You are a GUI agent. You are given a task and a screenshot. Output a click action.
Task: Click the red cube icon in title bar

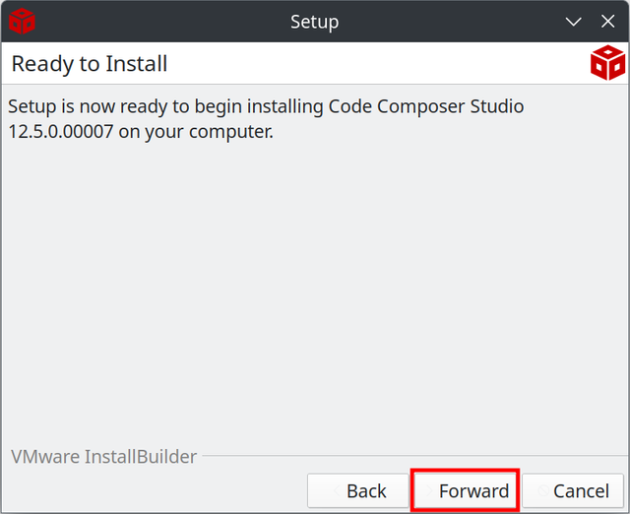pos(22,21)
